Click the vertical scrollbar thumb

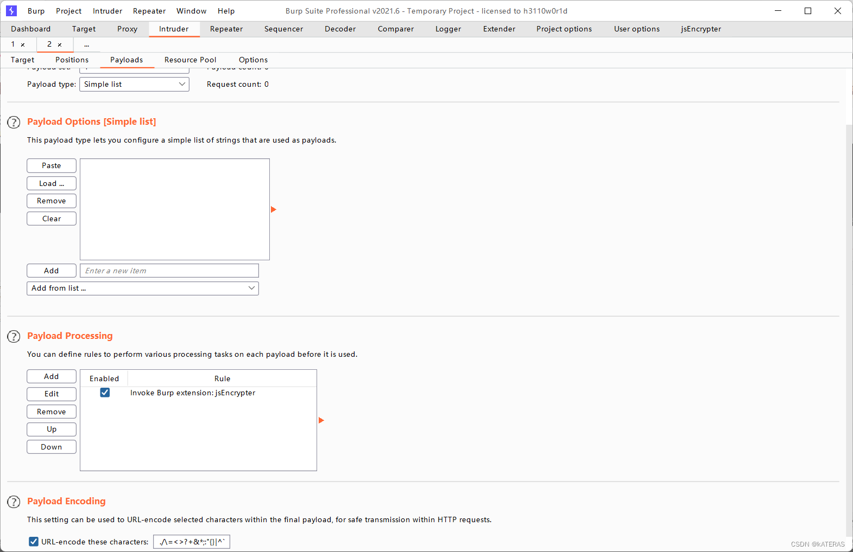[849, 331]
